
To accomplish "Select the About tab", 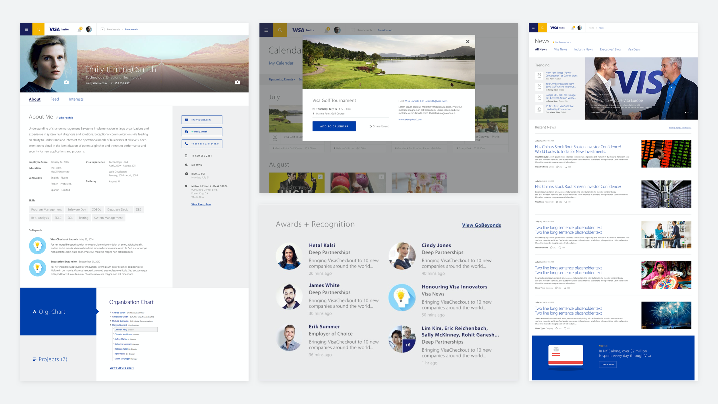I will pos(35,99).
